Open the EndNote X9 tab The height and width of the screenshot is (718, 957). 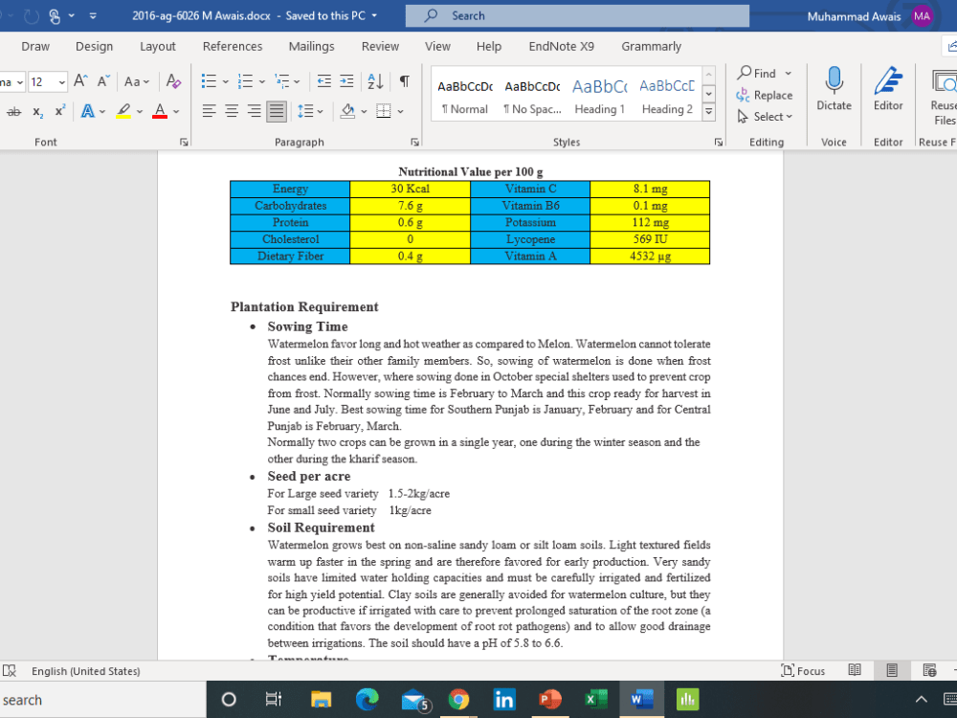click(562, 46)
